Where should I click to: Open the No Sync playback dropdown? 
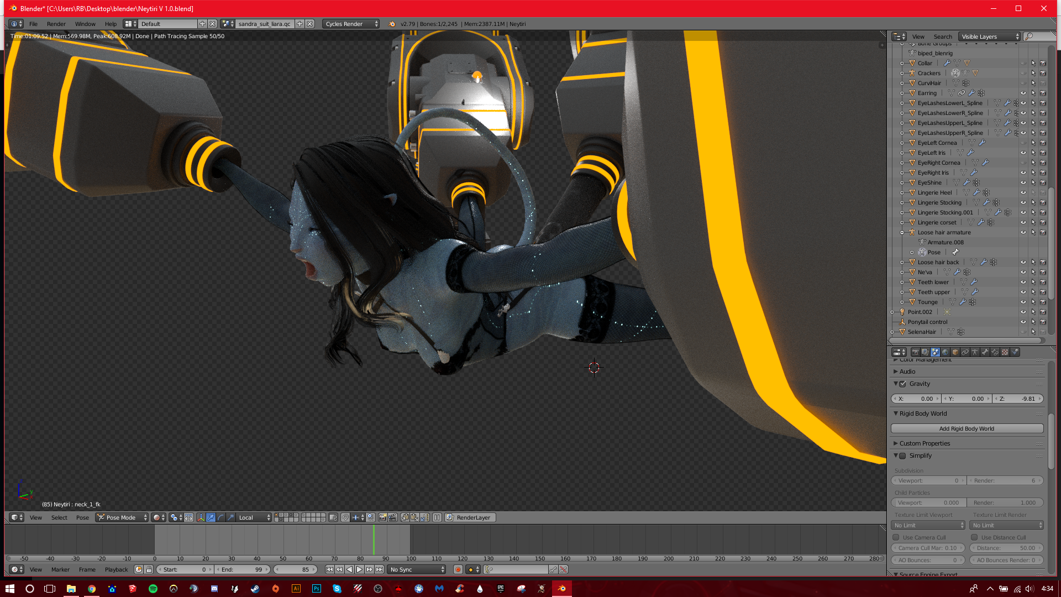[417, 569]
